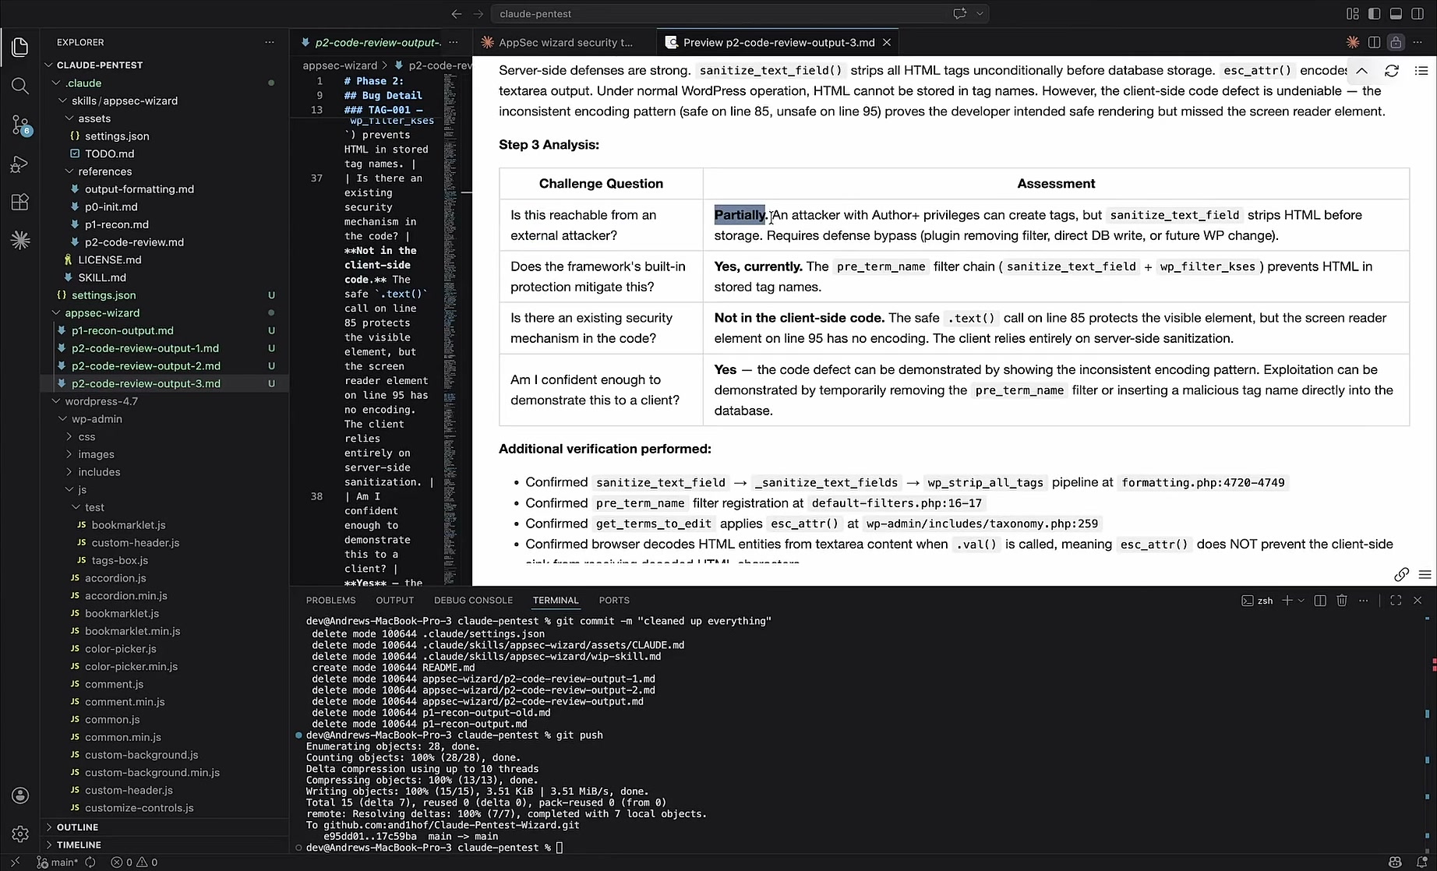Open the Accounts menu icon

[20, 795]
